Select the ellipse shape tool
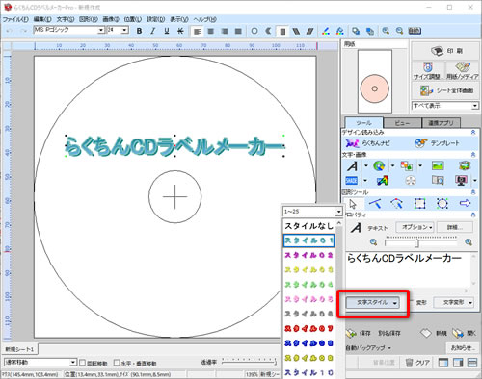 442,203
